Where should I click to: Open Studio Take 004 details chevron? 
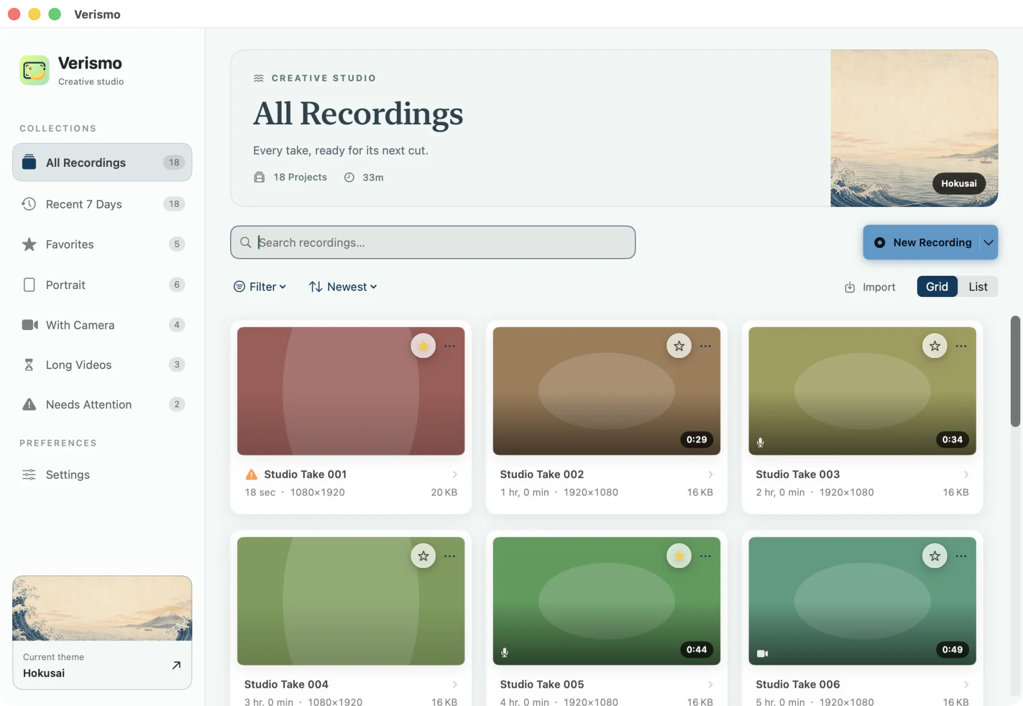[x=454, y=685]
